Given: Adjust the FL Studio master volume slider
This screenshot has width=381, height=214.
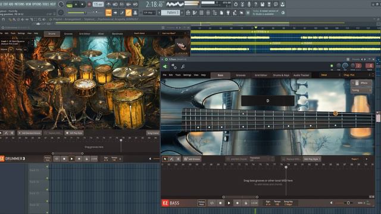Looking at the screenshot, I should click(77, 12).
